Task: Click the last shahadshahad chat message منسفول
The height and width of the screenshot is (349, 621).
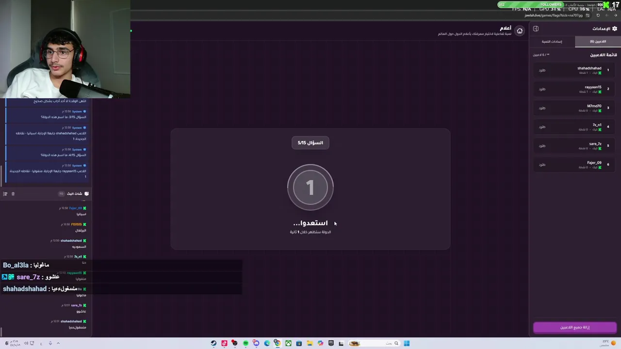Action: [77, 327]
